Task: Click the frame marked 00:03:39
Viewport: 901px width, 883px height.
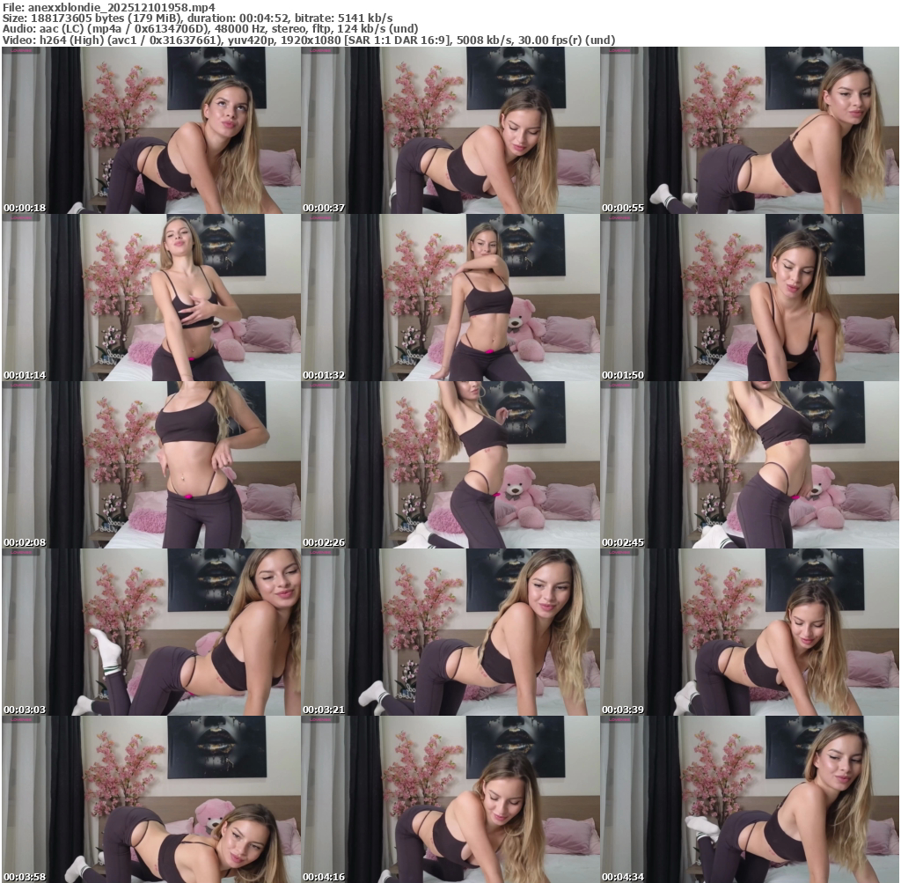Action: 750,632
